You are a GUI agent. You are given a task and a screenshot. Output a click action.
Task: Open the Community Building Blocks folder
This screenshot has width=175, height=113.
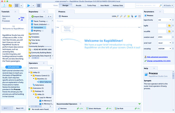(x=40, y=53)
